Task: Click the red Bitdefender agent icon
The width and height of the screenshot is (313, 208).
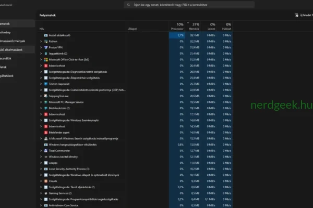Action: 46,133
